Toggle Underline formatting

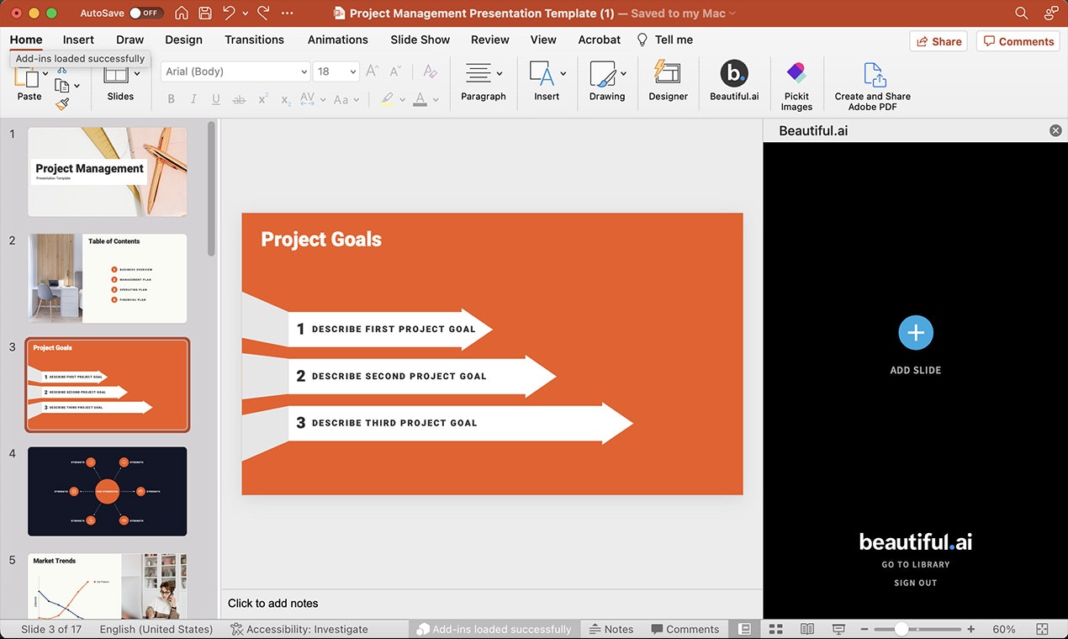click(x=216, y=99)
